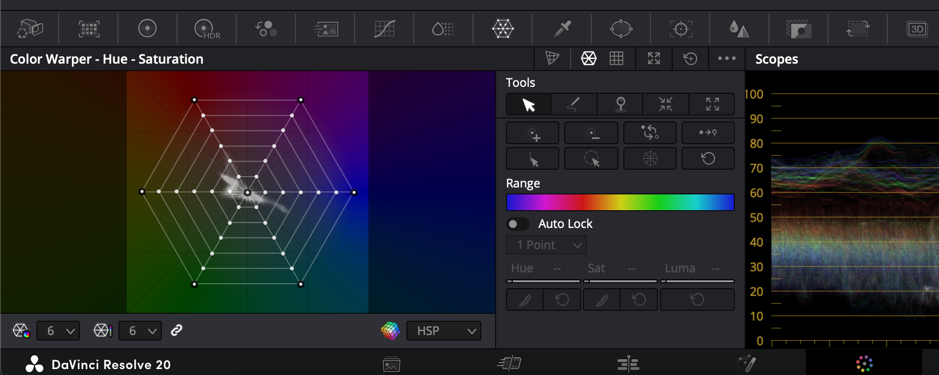Click the Add point tool button
The width and height of the screenshot is (939, 375).
tap(533, 133)
